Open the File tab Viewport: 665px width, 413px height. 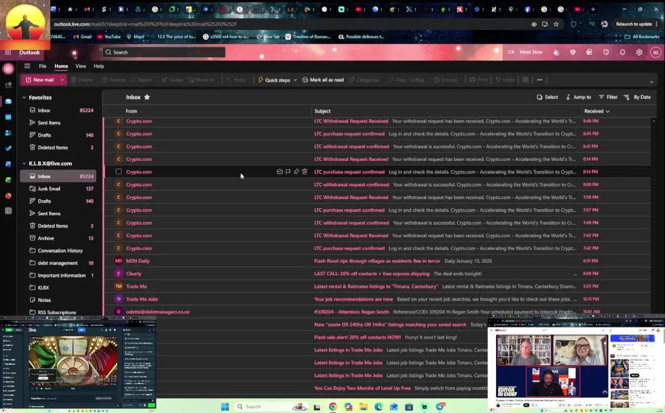tap(43, 66)
